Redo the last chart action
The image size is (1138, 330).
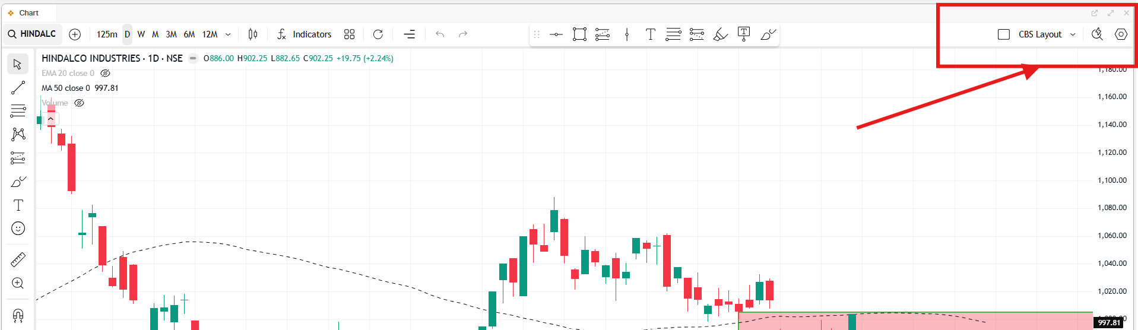click(463, 34)
